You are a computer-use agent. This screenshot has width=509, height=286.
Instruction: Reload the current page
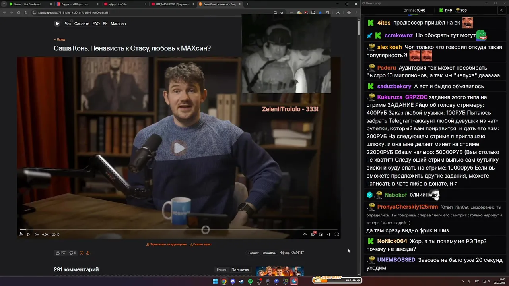[x=18, y=12]
